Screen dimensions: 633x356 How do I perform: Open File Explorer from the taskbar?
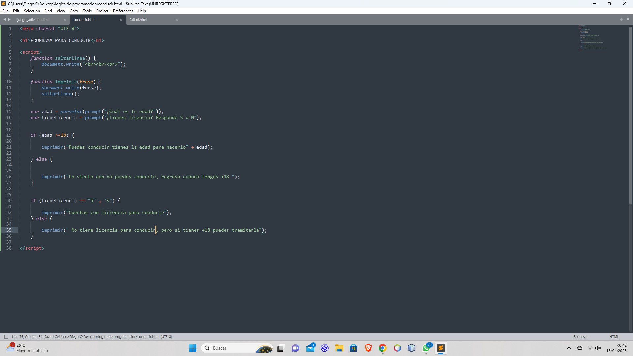pos(339,348)
